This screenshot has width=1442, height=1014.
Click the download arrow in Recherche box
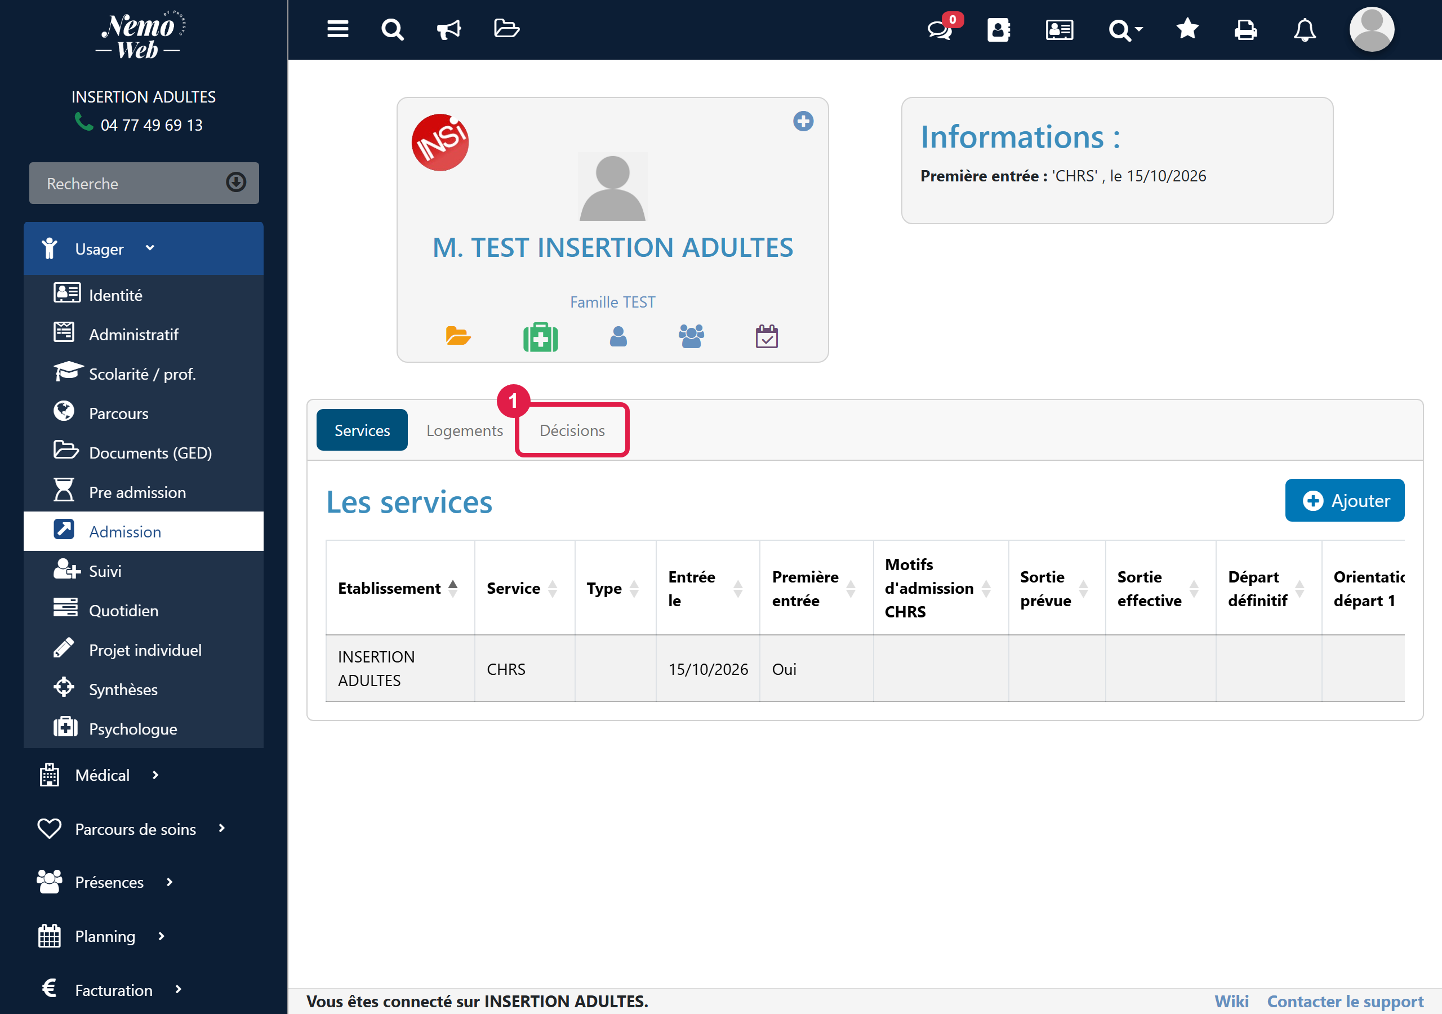(236, 182)
